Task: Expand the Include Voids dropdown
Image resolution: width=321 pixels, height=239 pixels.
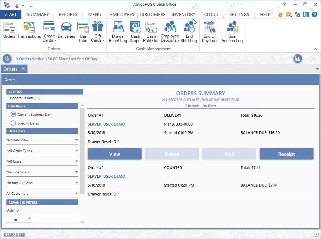Action: pyautogui.click(x=42, y=172)
